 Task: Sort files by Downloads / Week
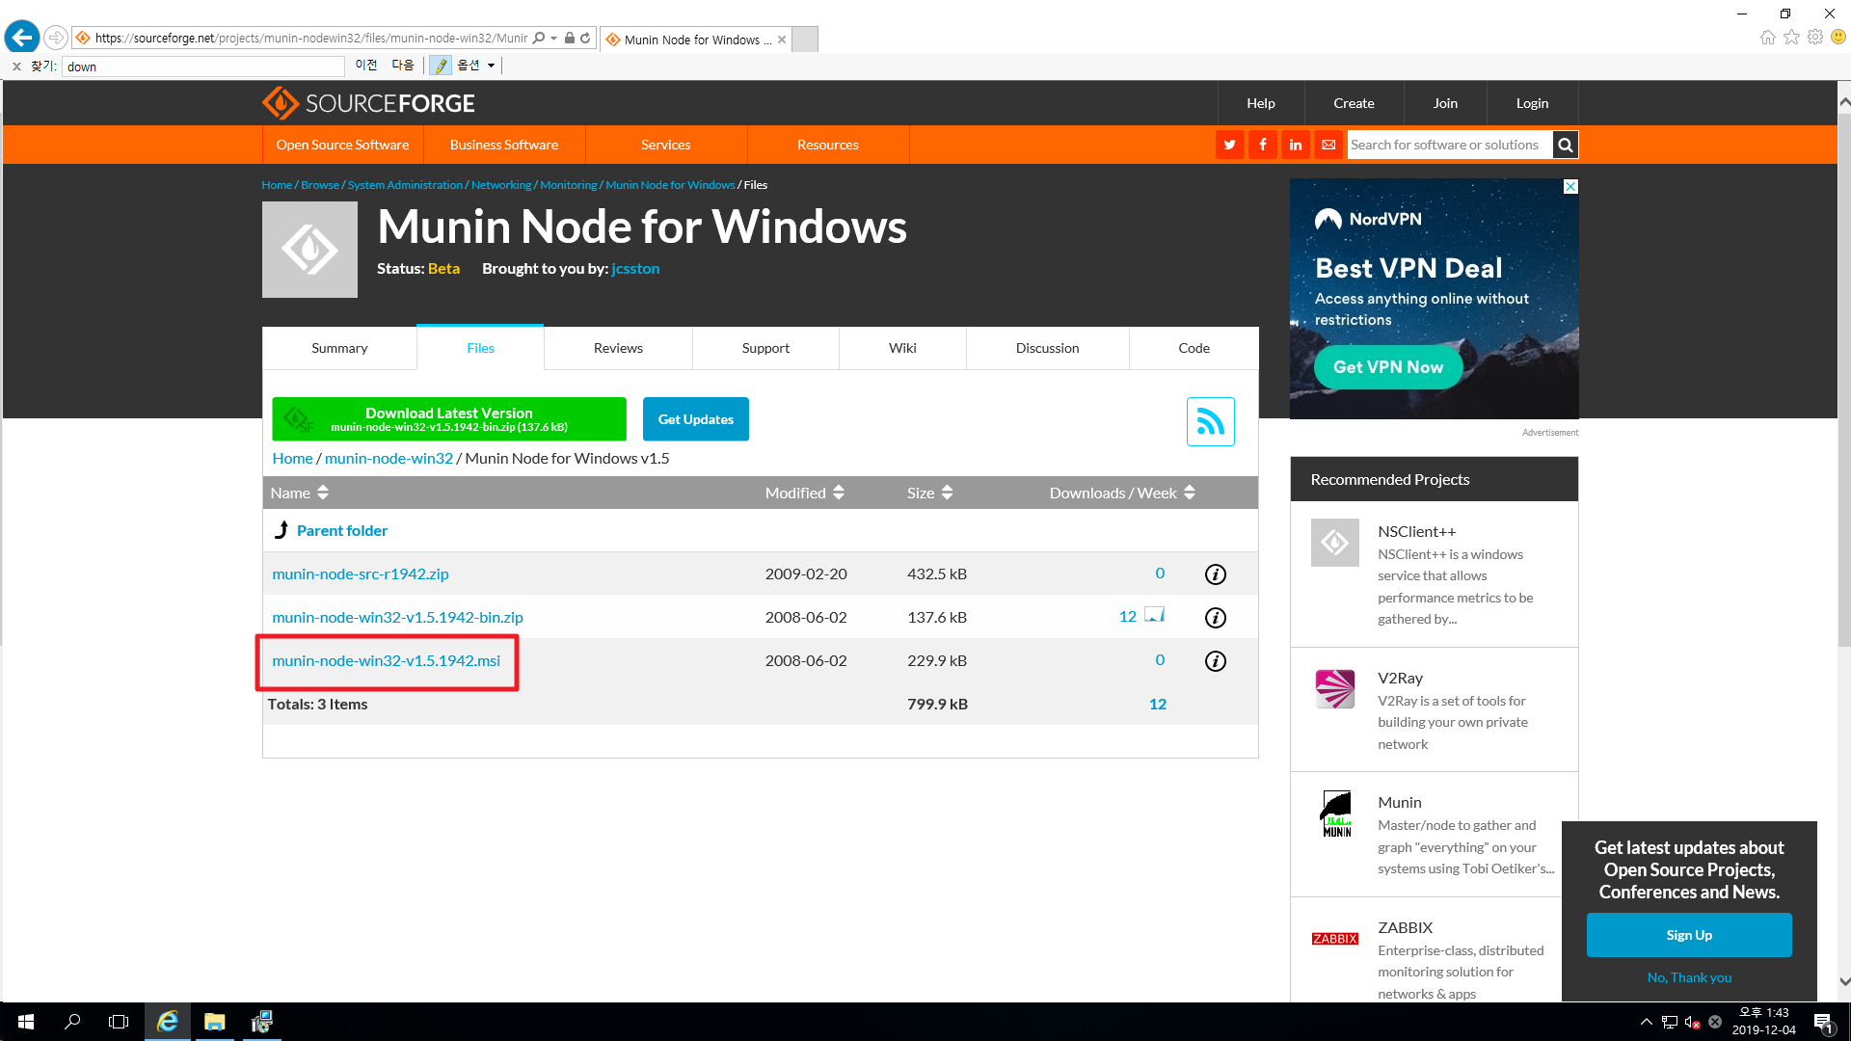click(1123, 493)
